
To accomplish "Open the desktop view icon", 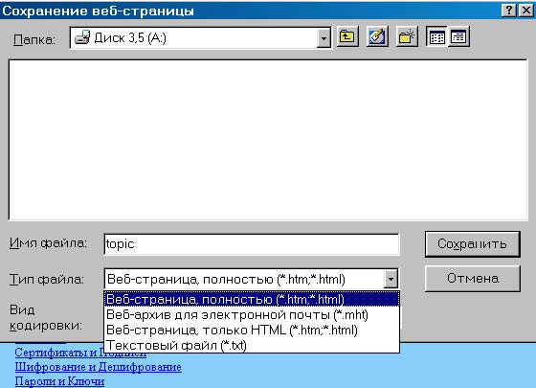I will (377, 36).
